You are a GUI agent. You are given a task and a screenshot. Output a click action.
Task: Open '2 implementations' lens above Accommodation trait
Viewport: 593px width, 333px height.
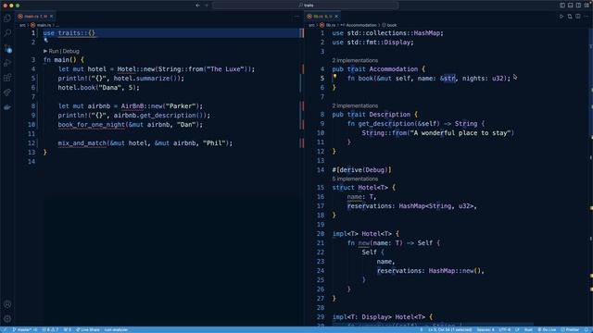pyautogui.click(x=355, y=60)
